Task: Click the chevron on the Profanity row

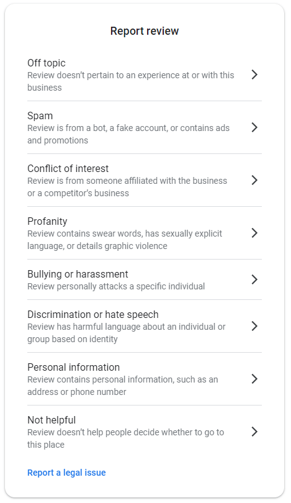Action: [x=254, y=233]
